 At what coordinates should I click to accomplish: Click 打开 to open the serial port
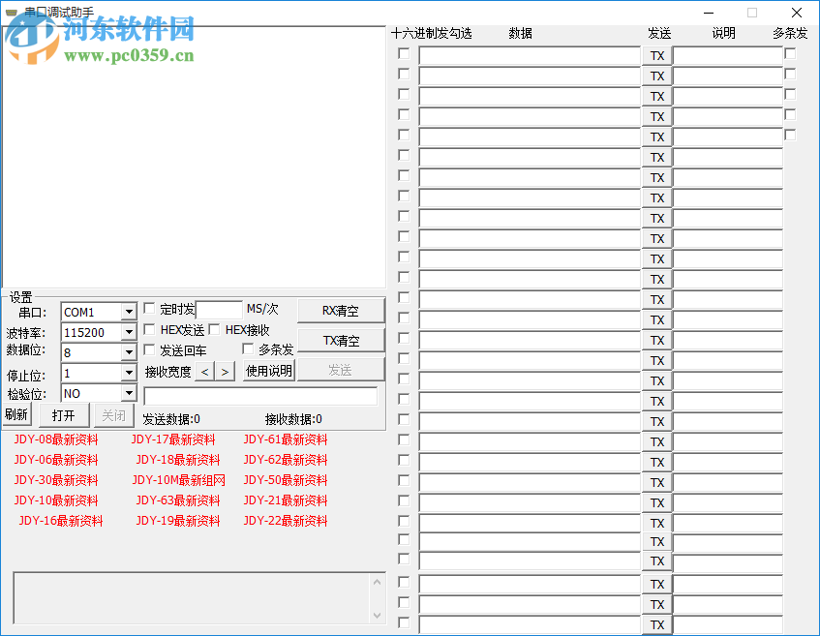[x=64, y=414]
